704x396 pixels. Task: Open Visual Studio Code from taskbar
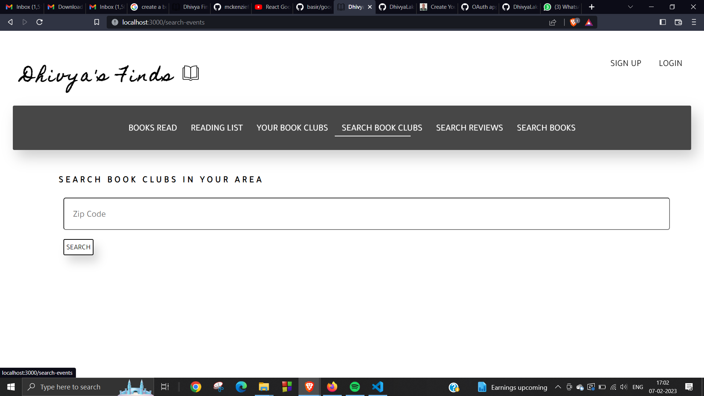(x=378, y=387)
